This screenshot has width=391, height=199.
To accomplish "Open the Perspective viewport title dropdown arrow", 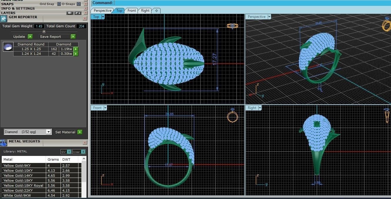I will tap(269, 17).
